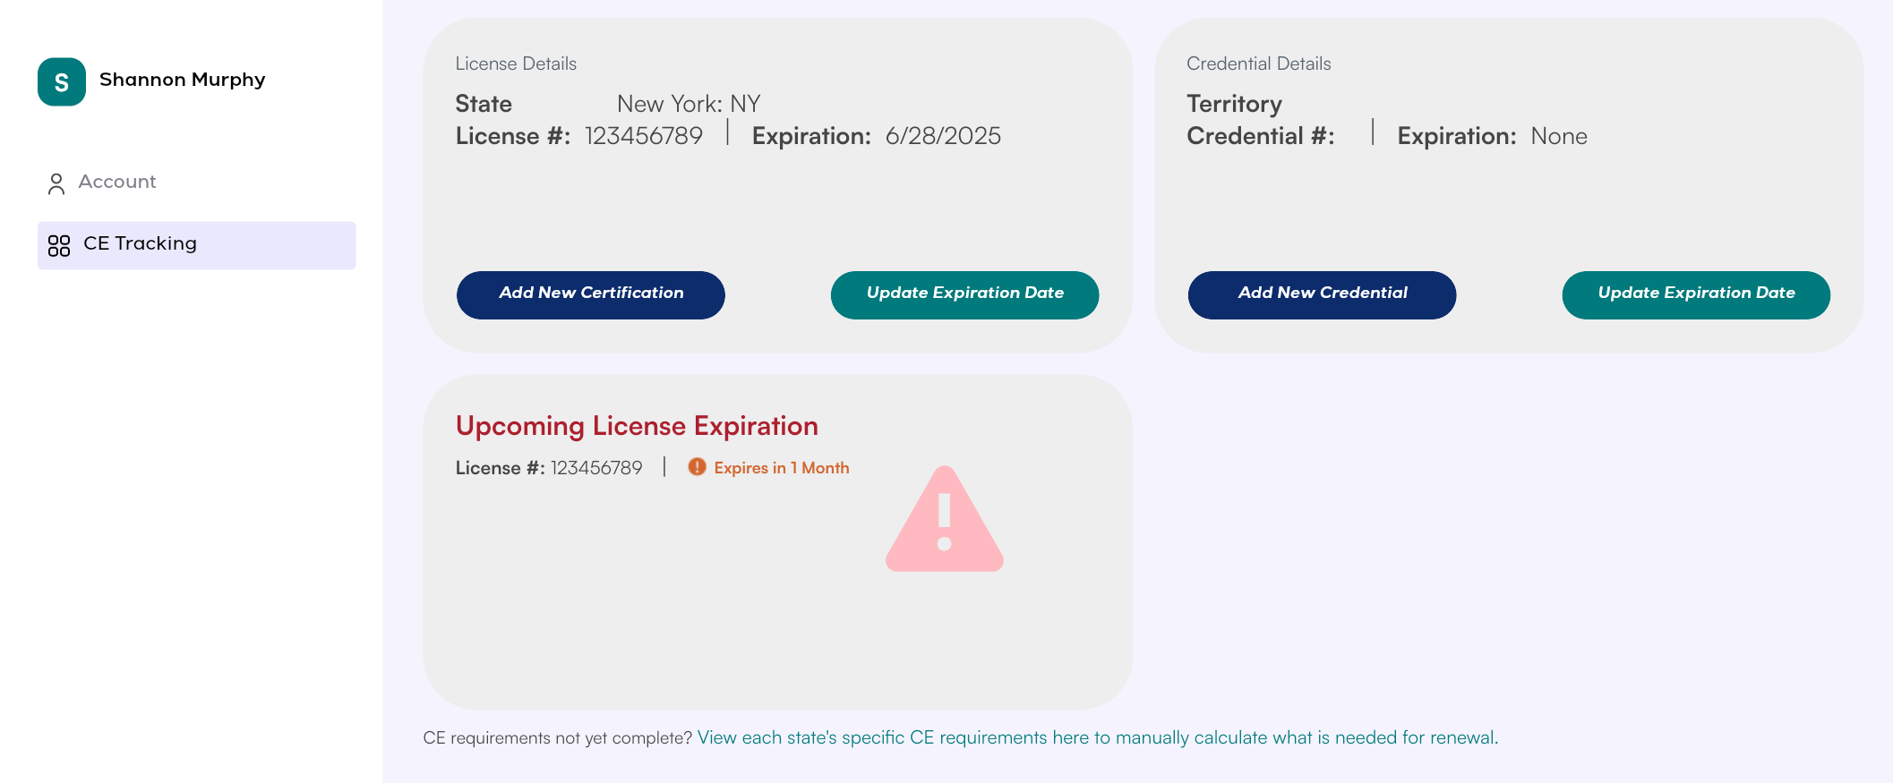Click Update Expiration Date under Credential Details
1893x783 pixels.
tap(1695, 294)
